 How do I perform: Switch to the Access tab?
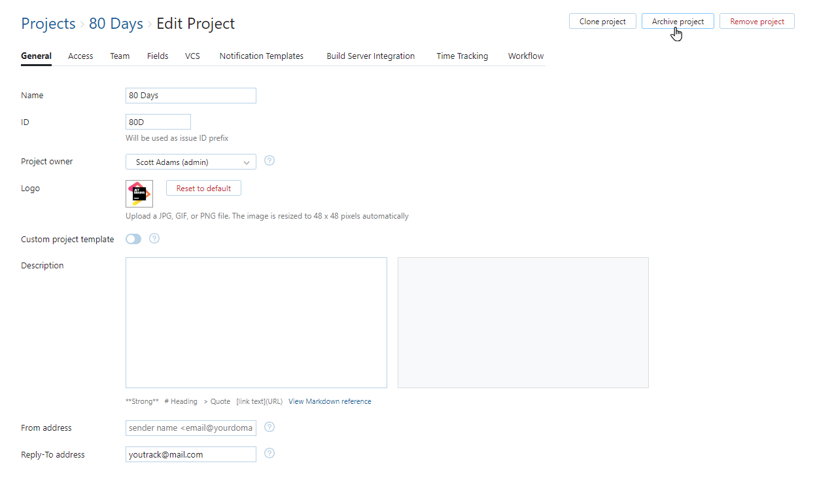[80, 56]
